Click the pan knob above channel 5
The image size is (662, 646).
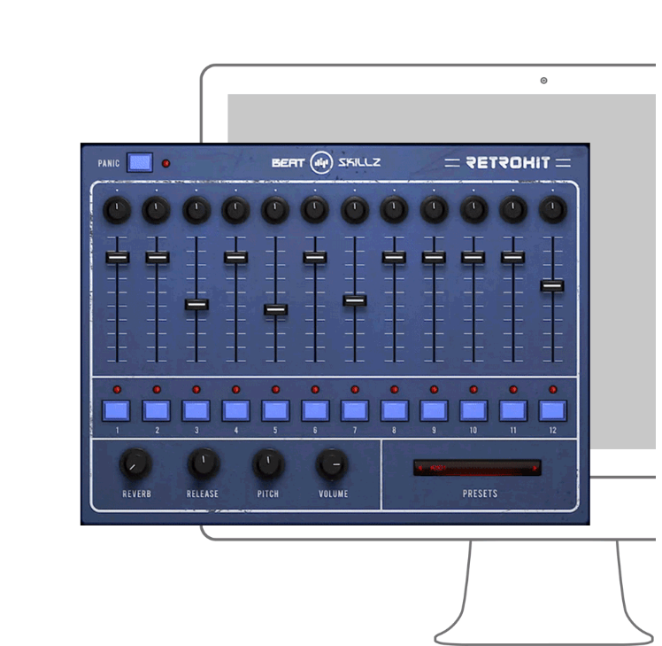coord(275,209)
